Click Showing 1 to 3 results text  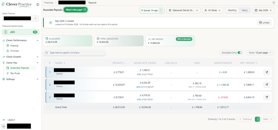pyautogui.click(x=222, y=119)
